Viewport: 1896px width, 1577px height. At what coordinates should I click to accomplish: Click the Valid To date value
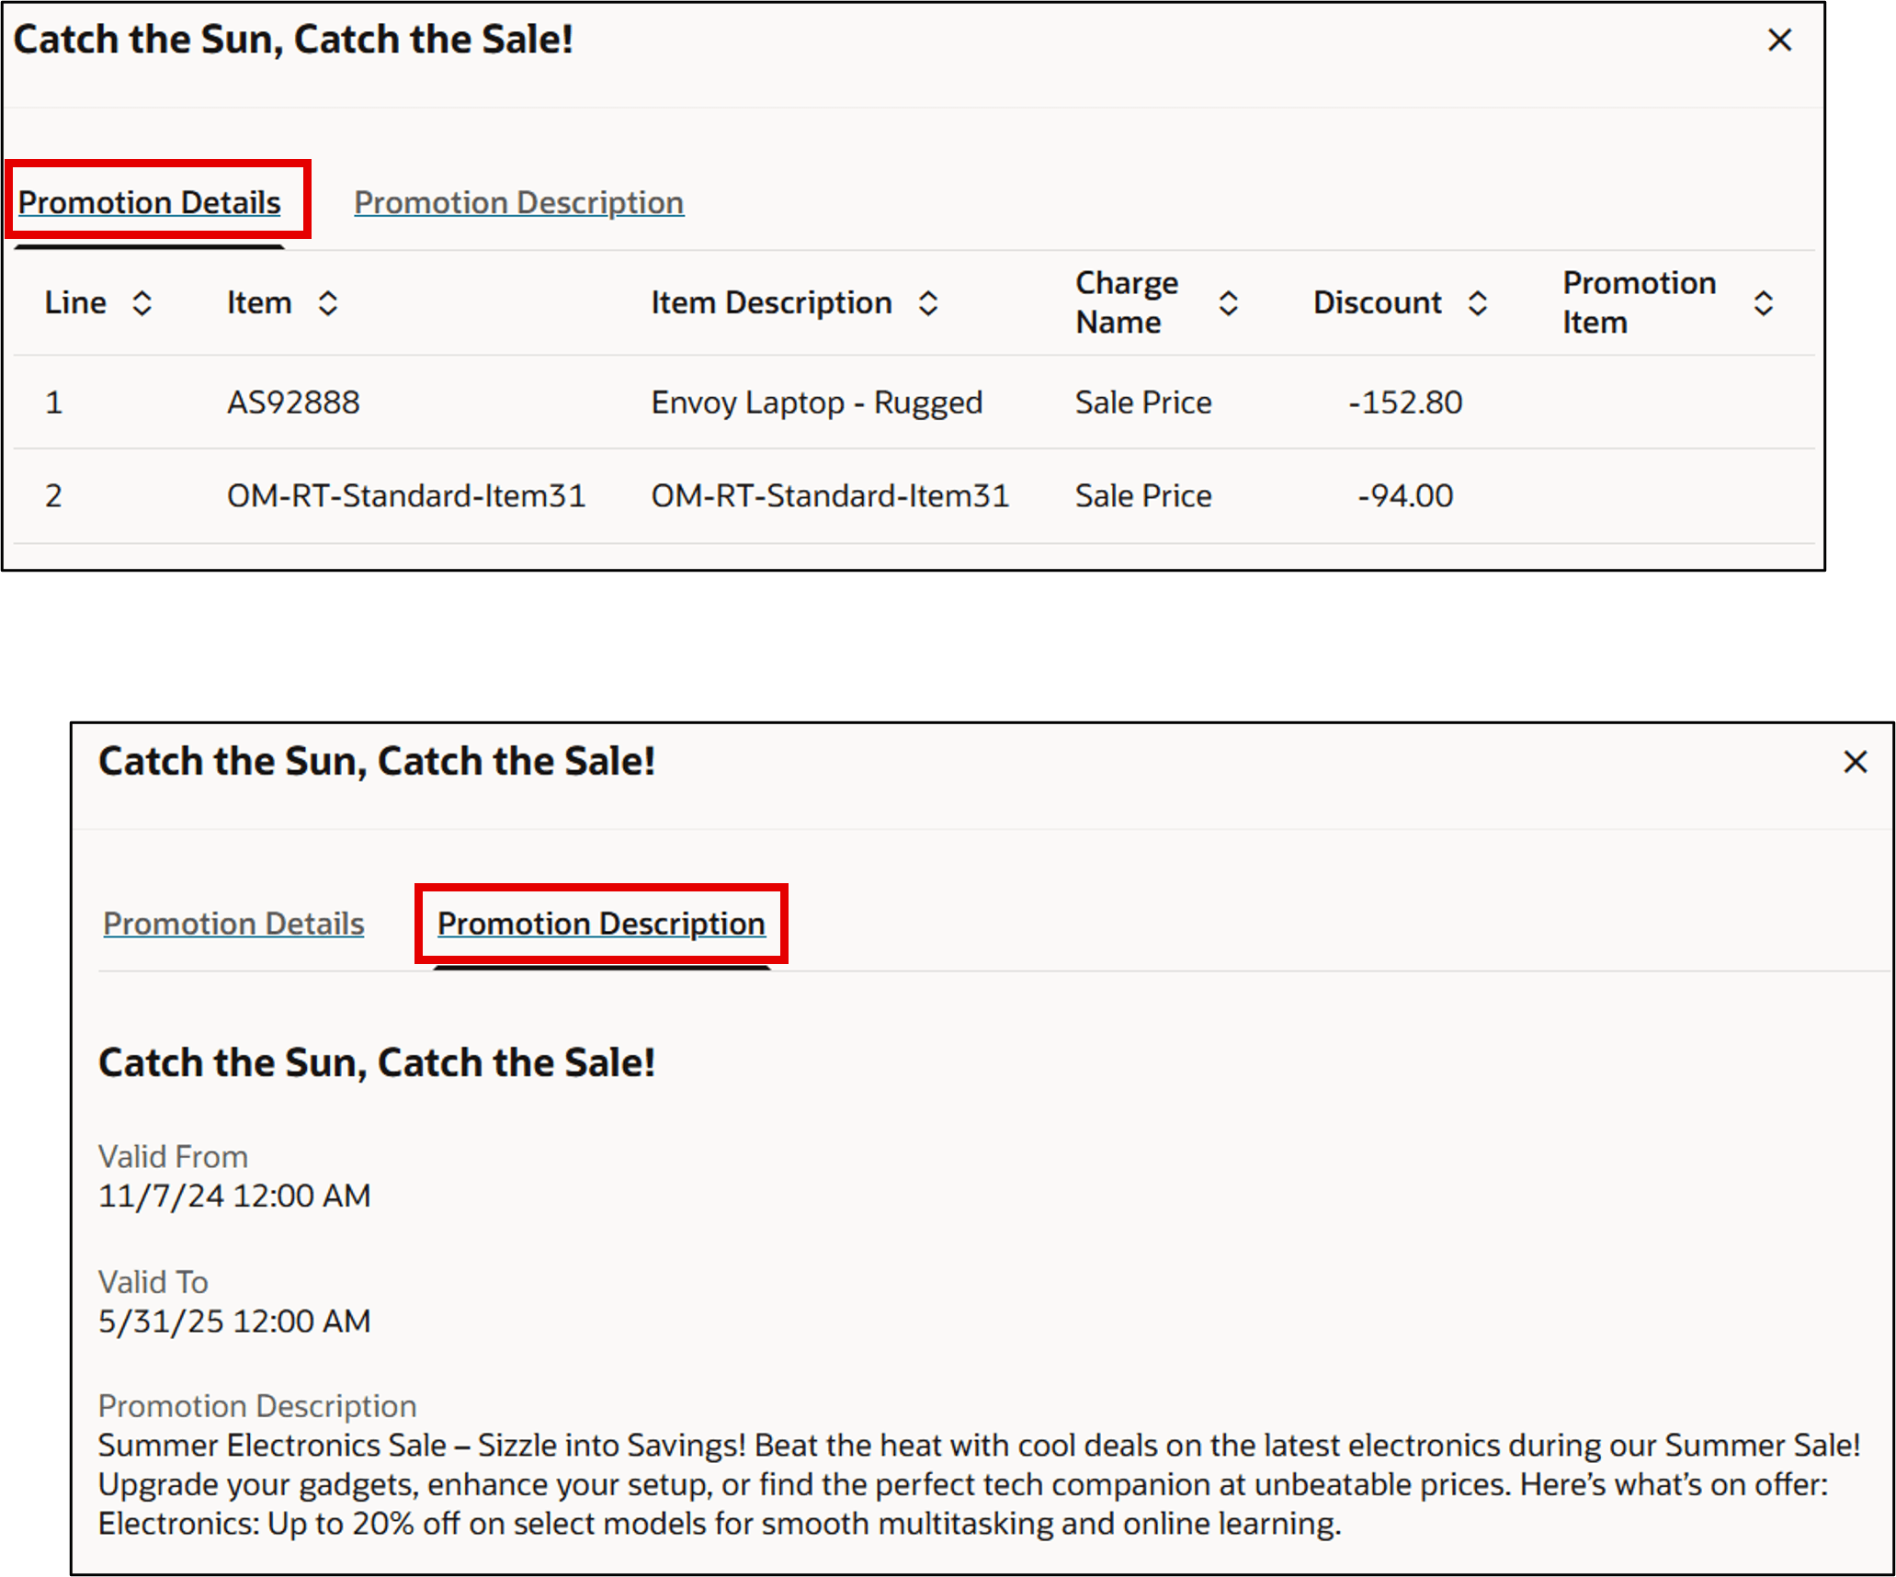(x=234, y=1322)
